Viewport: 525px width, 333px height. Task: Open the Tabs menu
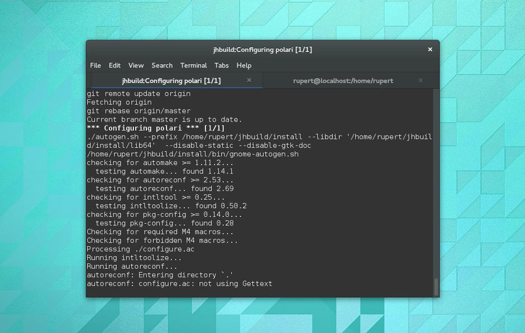[222, 65]
